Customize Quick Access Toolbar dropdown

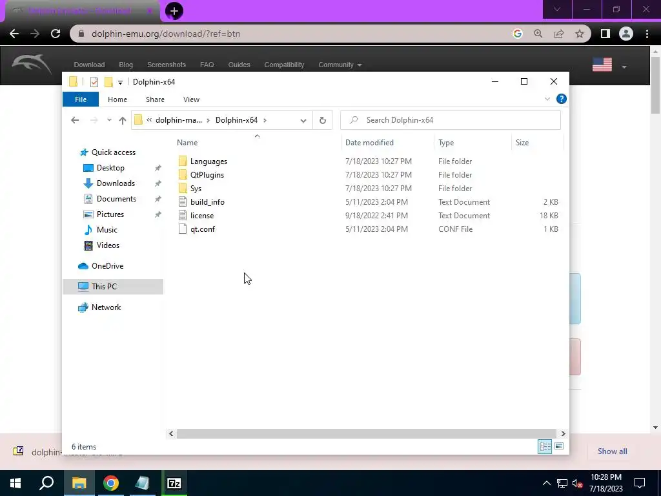point(120,82)
